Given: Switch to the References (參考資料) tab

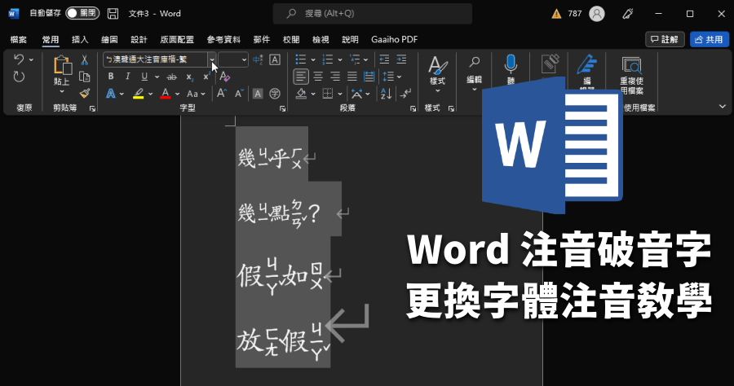Looking at the screenshot, I should [x=223, y=40].
